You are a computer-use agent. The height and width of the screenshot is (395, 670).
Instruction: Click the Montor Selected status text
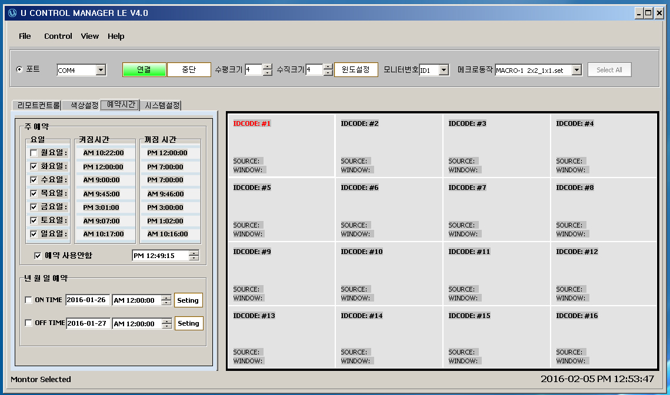point(41,379)
